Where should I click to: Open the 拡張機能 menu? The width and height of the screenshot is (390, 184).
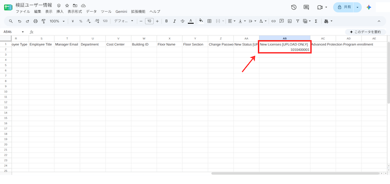(x=138, y=12)
